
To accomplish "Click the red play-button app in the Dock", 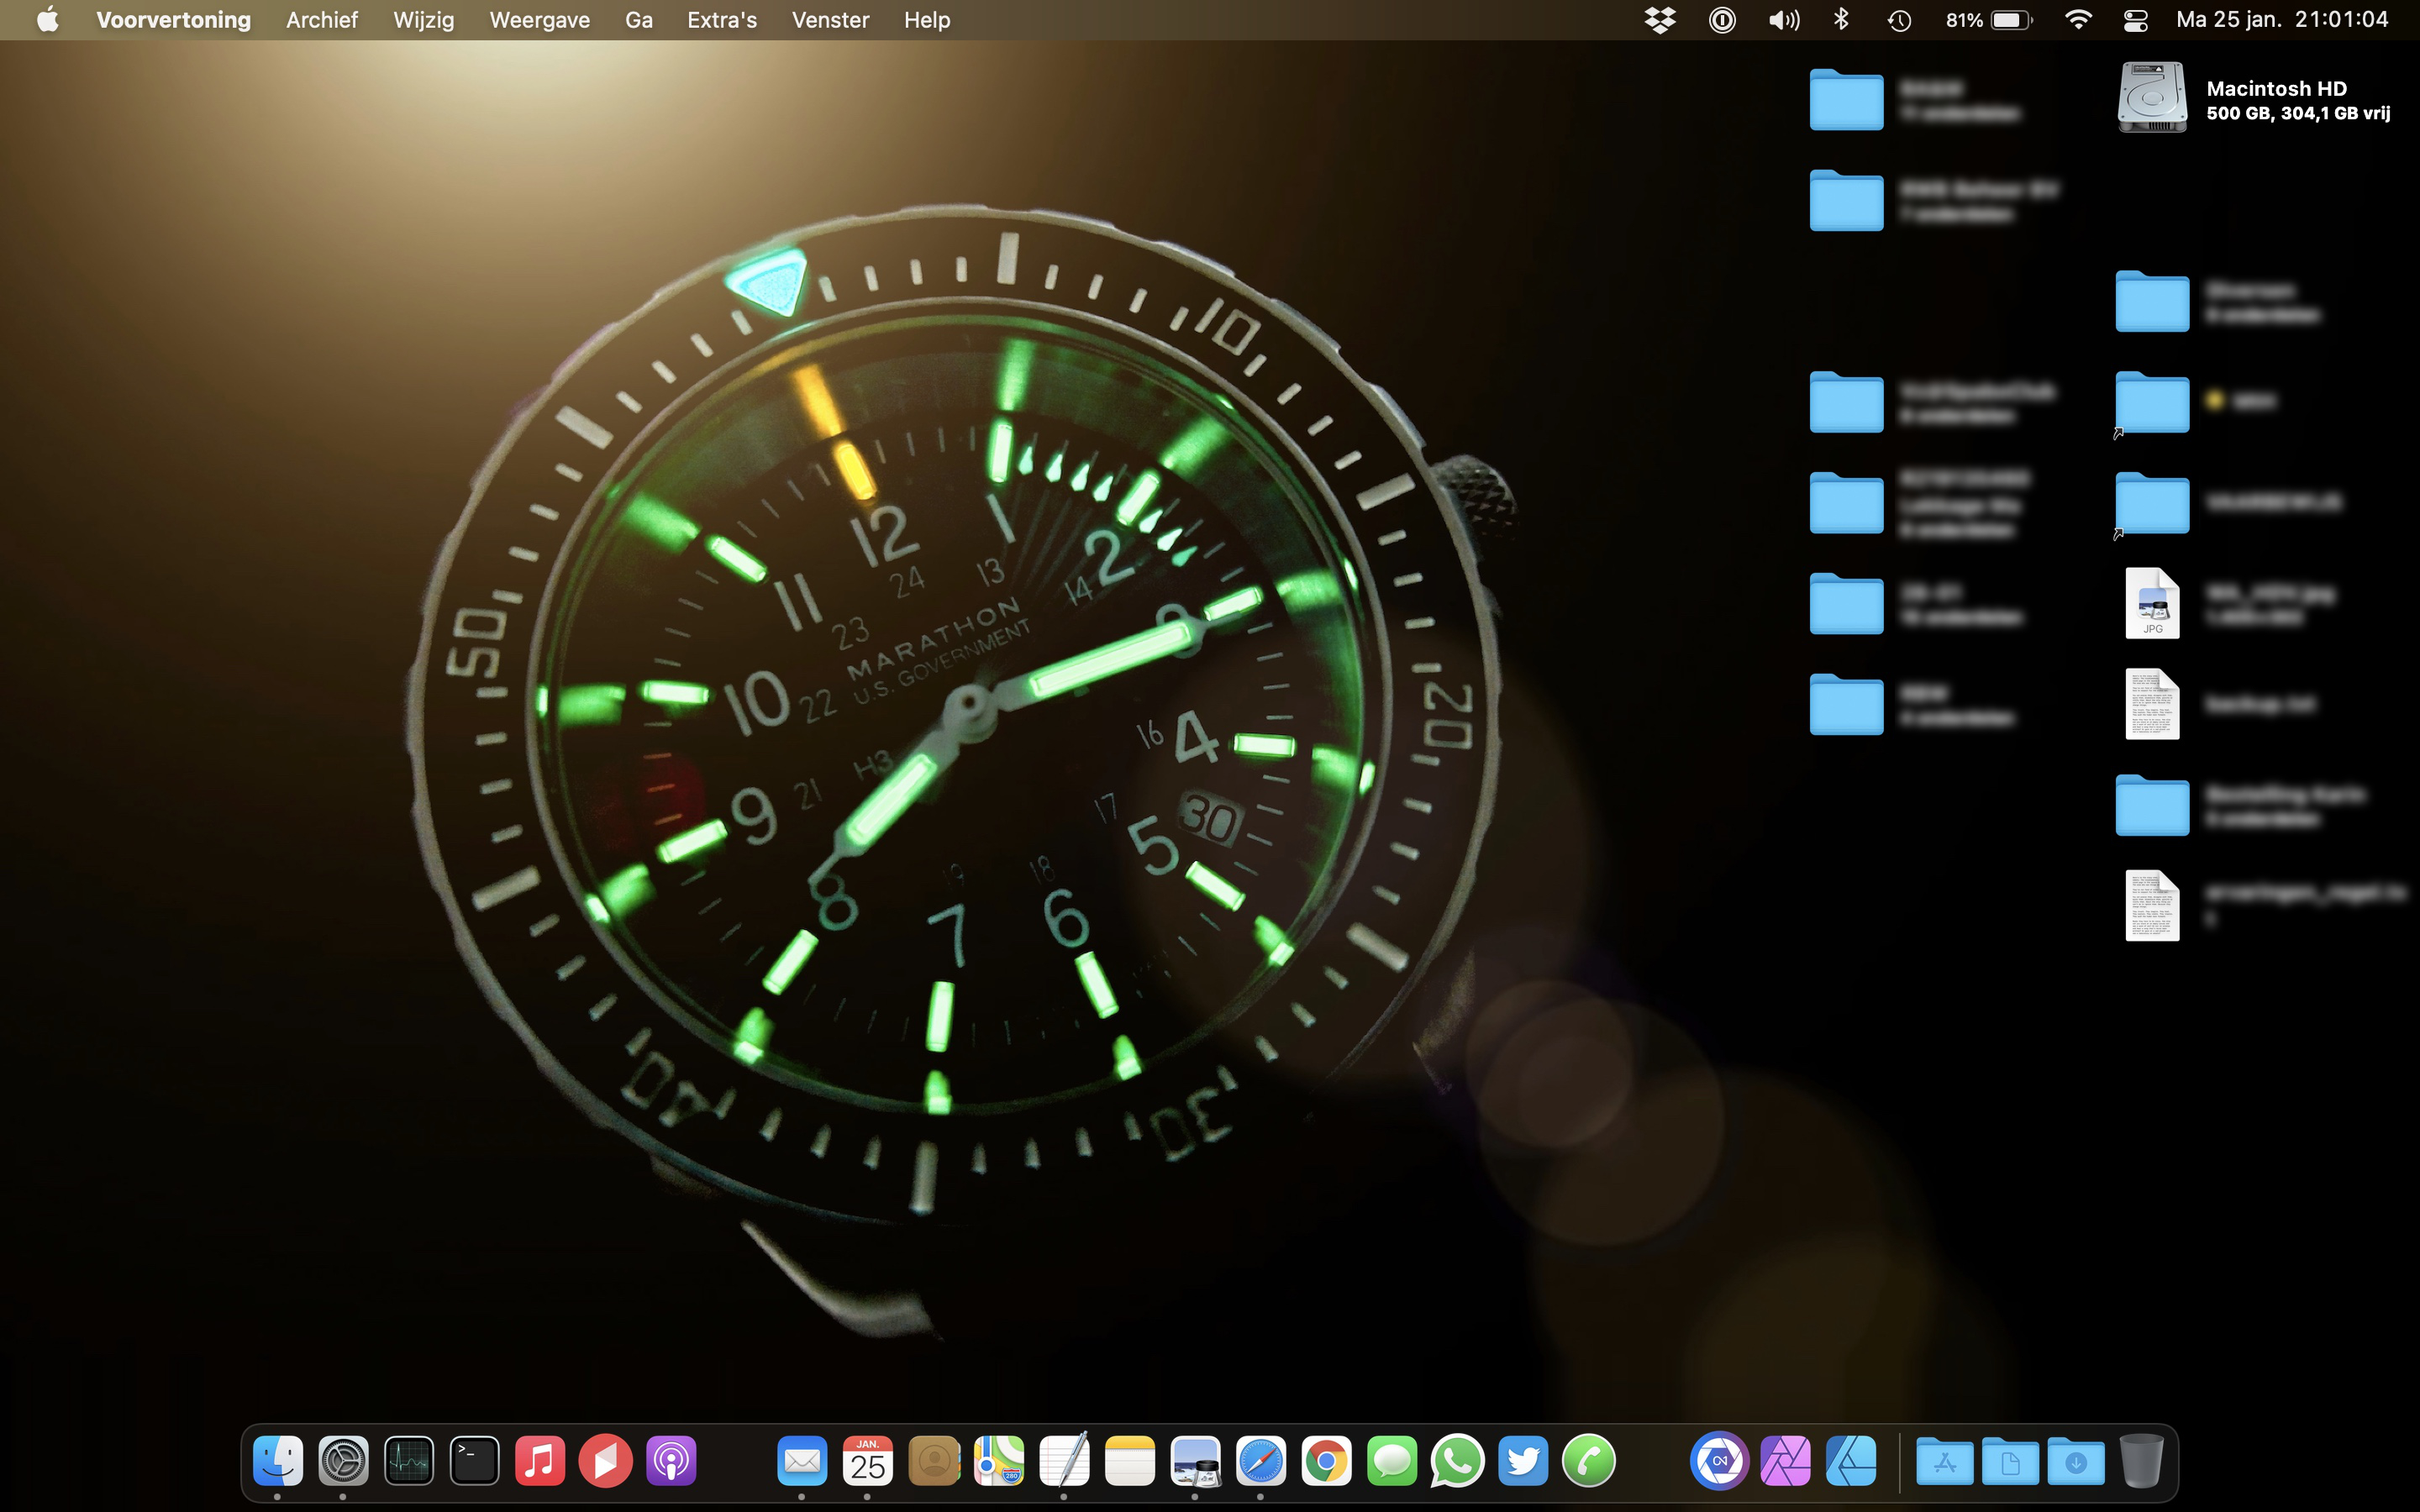I will [x=606, y=1461].
